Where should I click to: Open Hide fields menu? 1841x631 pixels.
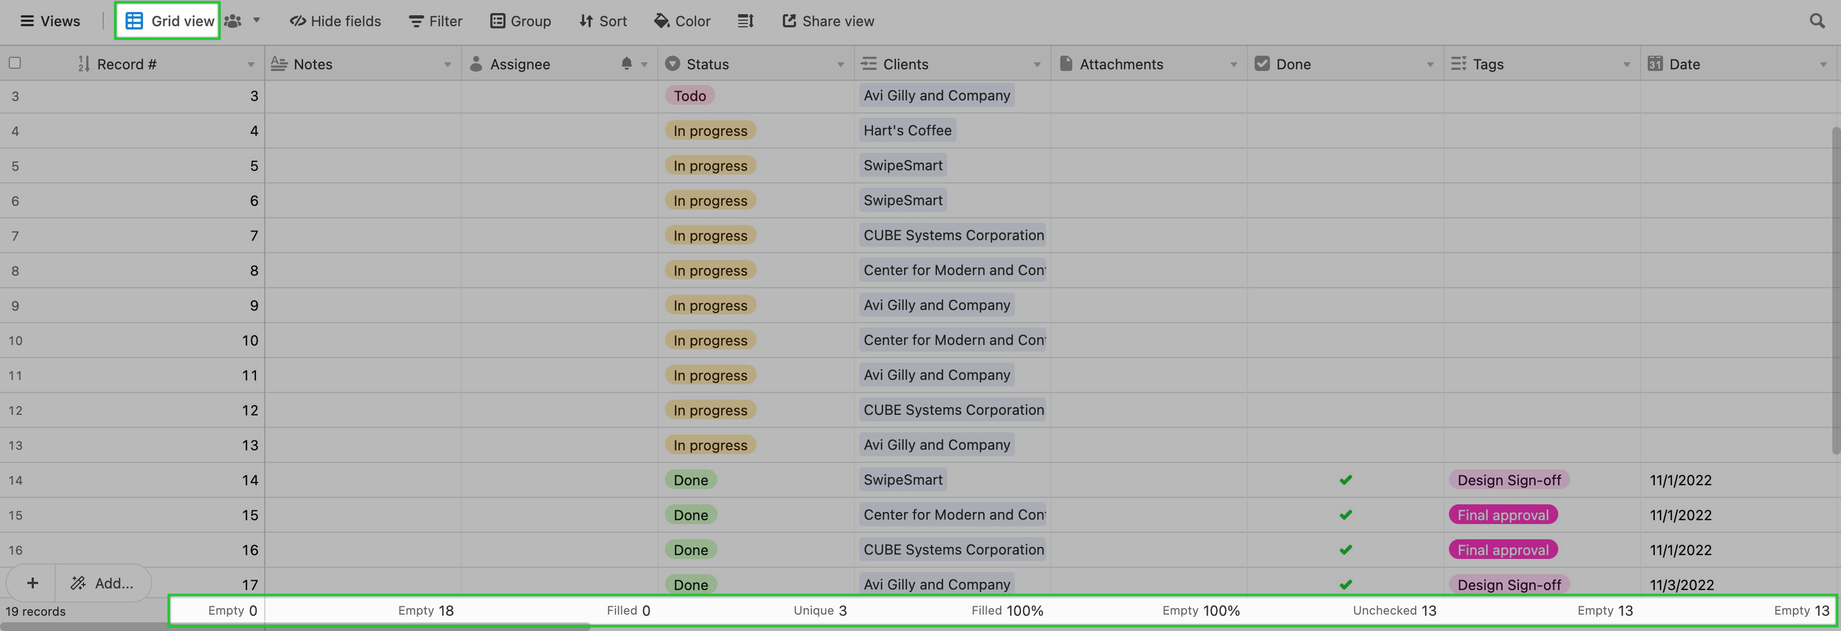[335, 21]
